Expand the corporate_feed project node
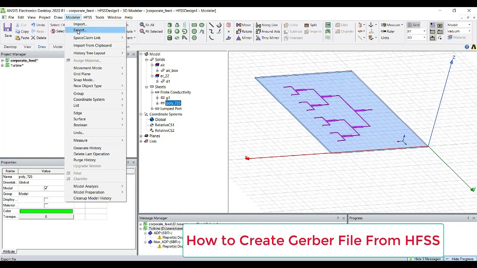 [x=2, y=60]
